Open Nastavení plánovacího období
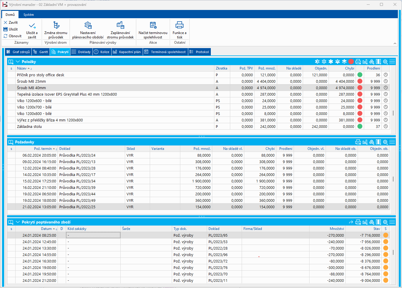Screen dimensions: 402x288 pos(88,25)
